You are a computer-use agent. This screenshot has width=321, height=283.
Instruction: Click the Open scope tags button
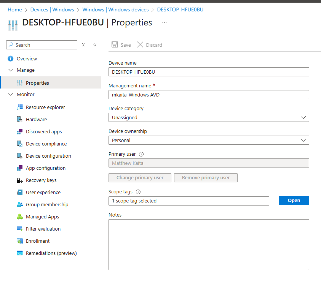(294, 201)
